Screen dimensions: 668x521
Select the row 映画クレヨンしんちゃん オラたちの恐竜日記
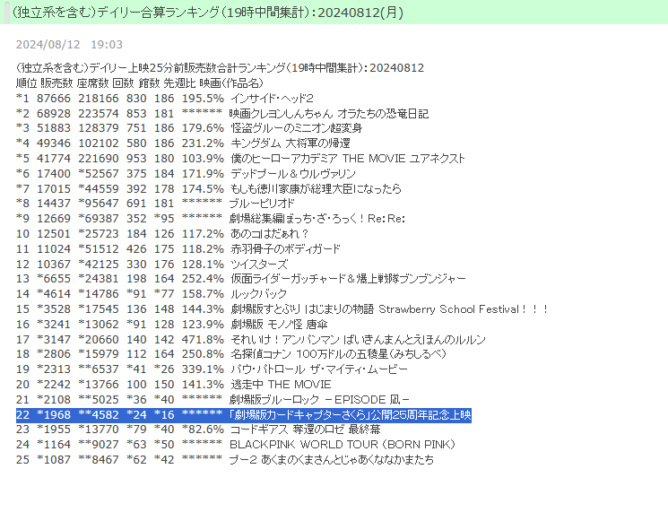tap(222, 113)
